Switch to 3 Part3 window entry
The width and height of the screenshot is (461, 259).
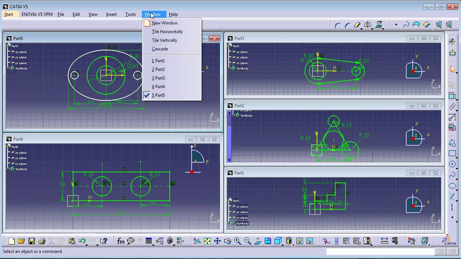[172, 78]
